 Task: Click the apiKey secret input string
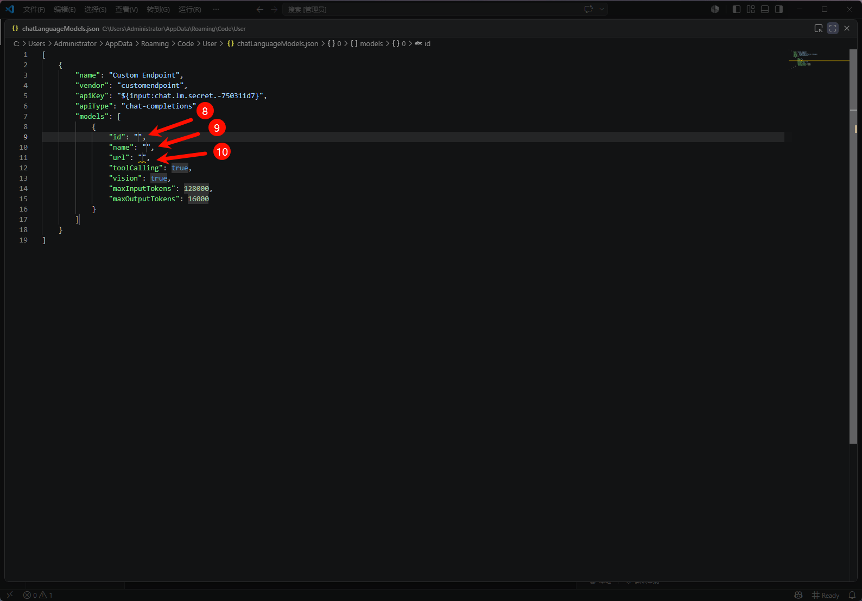coord(190,95)
